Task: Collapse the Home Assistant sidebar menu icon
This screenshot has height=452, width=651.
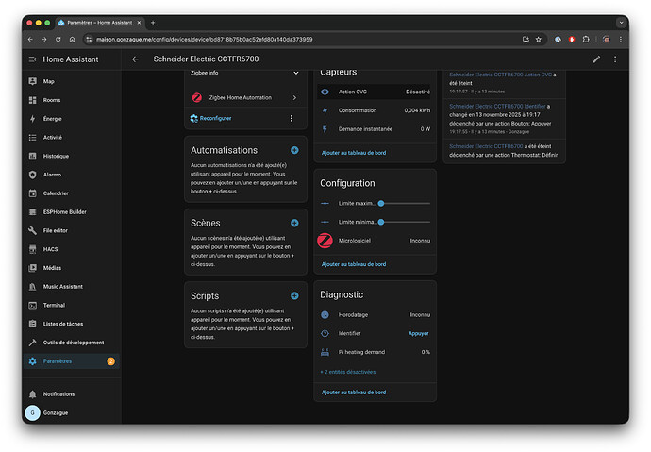Action: [32, 59]
